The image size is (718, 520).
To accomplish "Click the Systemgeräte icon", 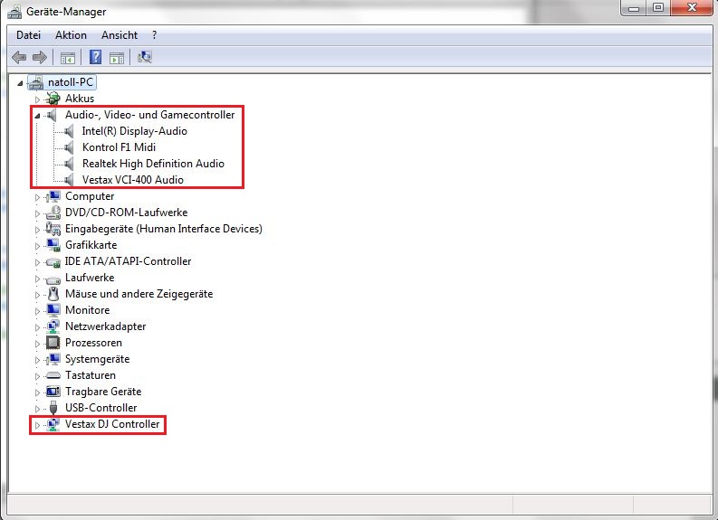I will point(53,359).
